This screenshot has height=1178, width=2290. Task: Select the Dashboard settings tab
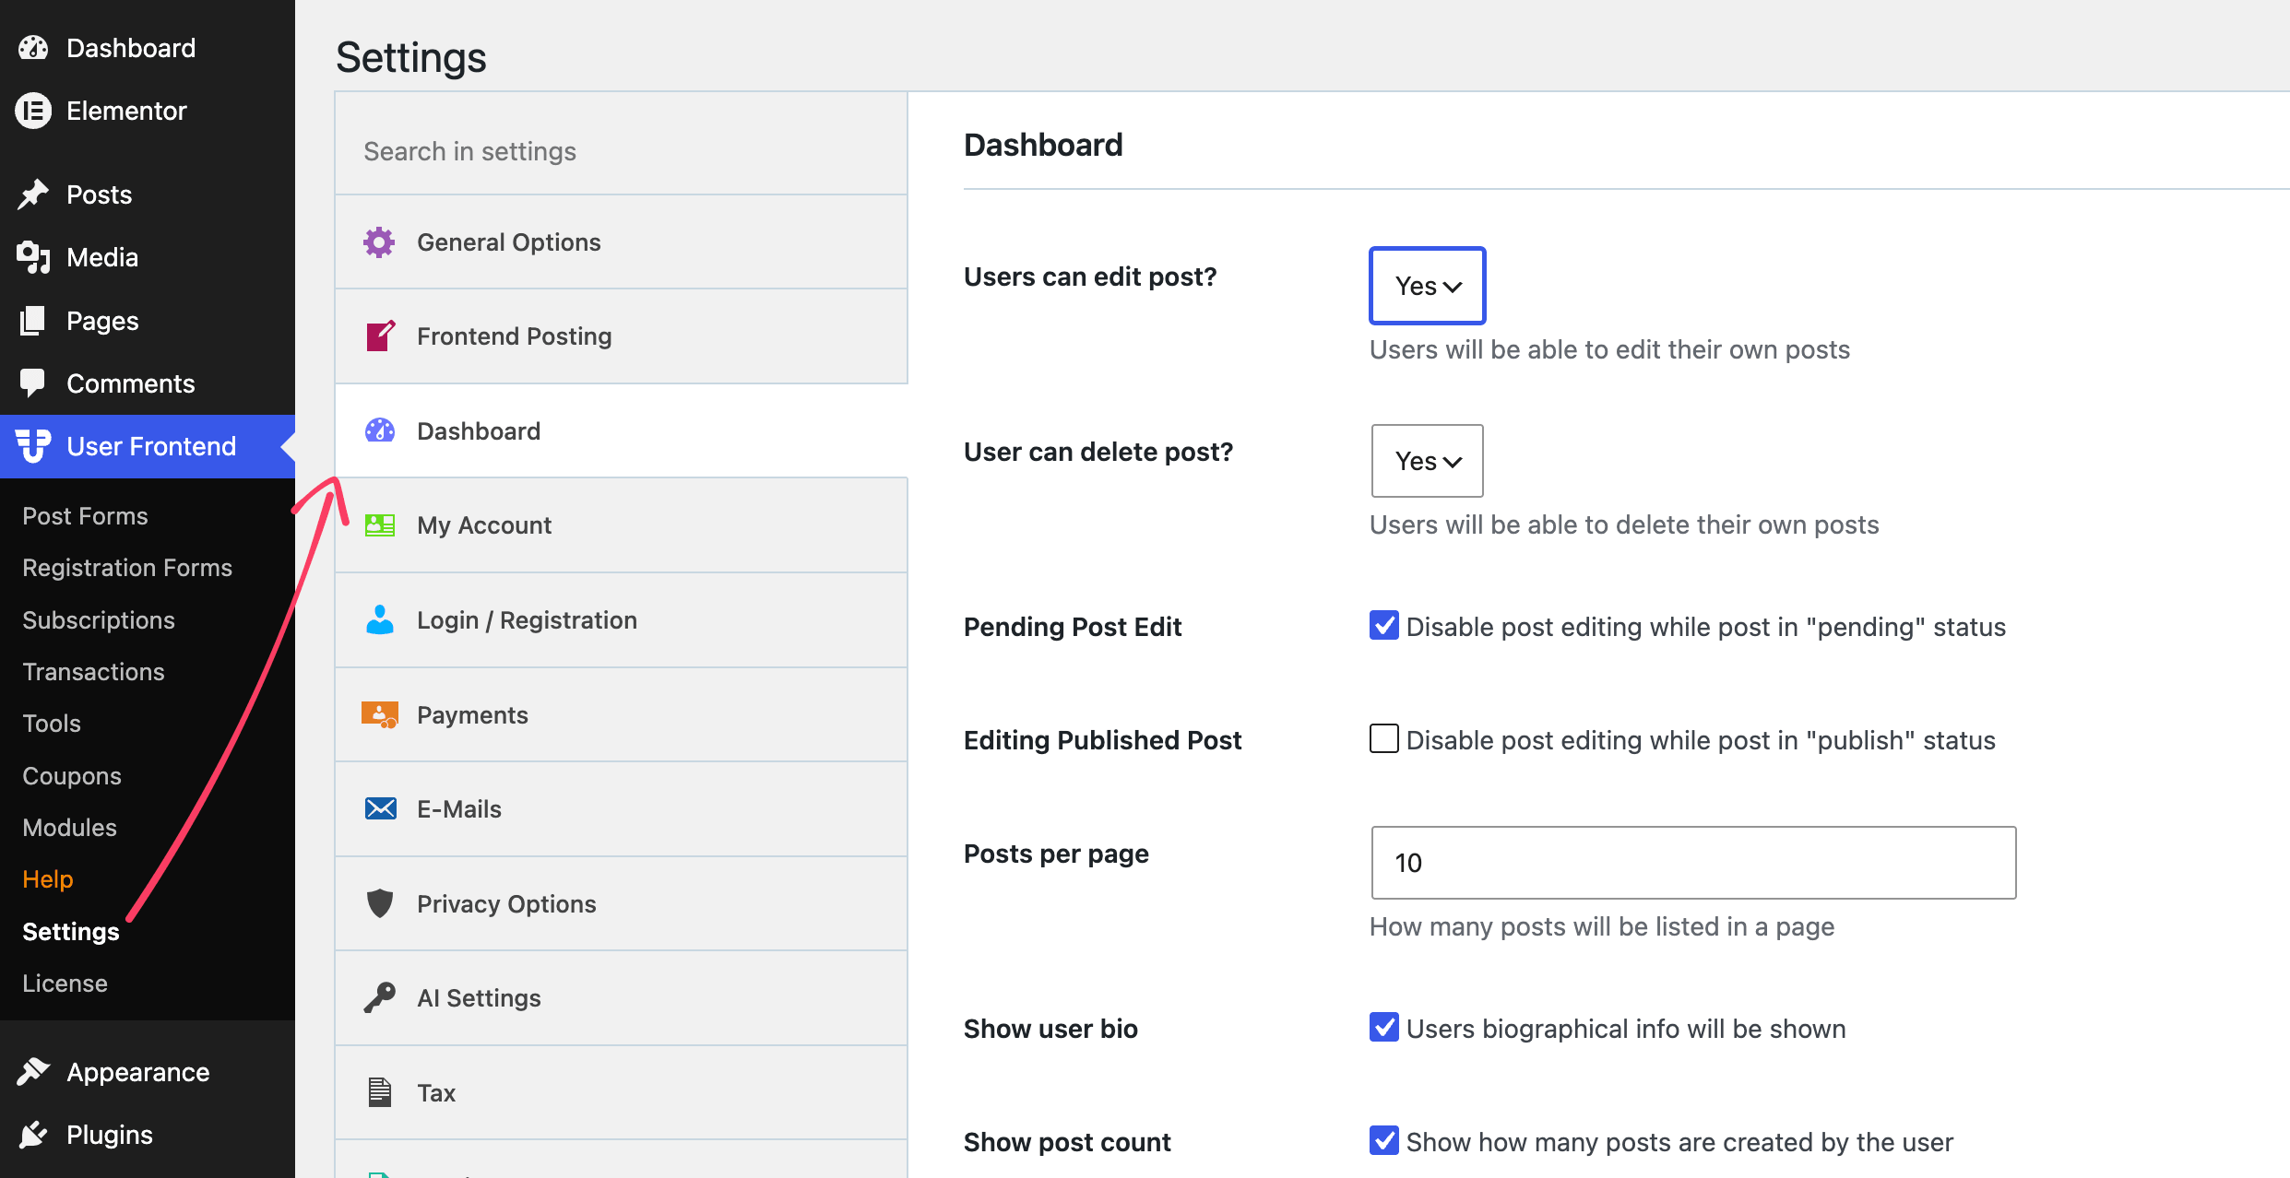click(622, 430)
